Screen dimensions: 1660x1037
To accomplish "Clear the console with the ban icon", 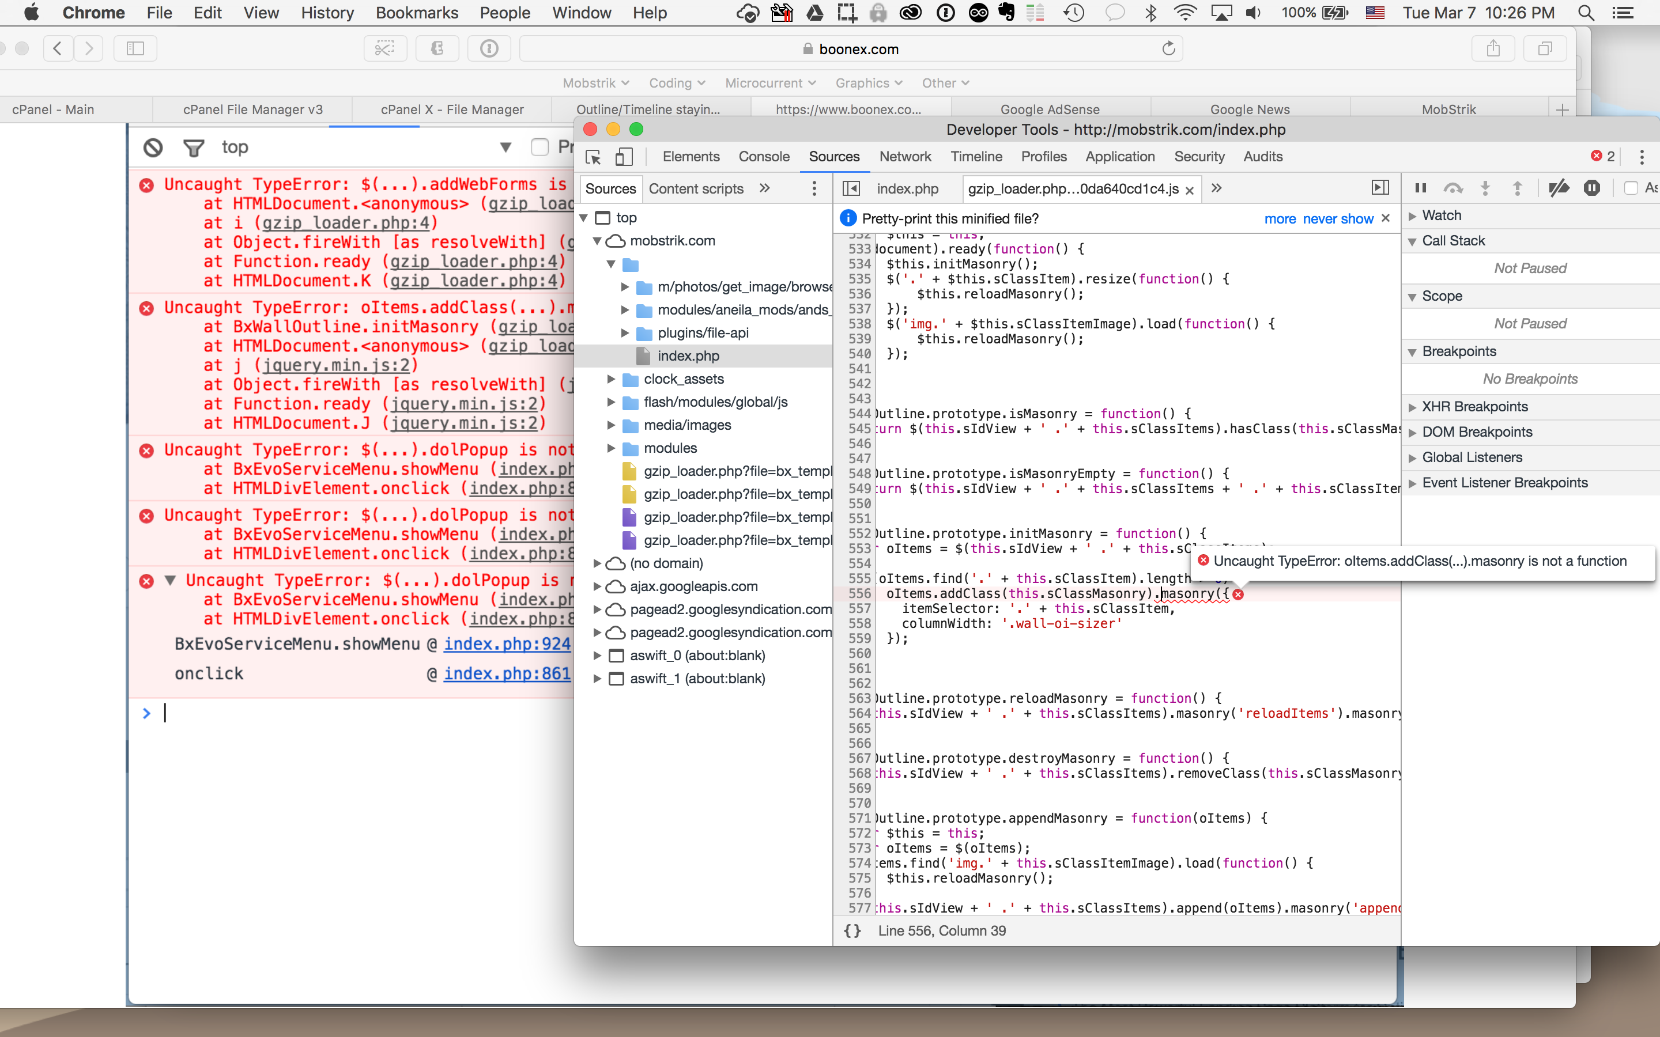I will tap(153, 147).
